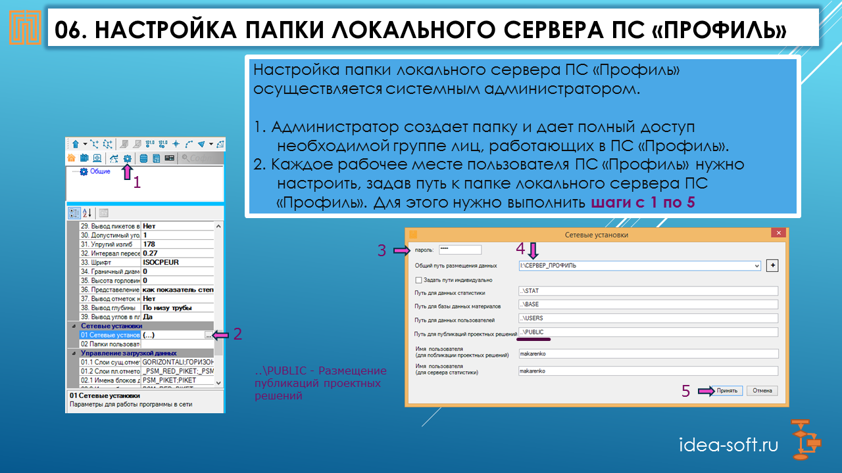Switch property grid to categorized view

74,214
